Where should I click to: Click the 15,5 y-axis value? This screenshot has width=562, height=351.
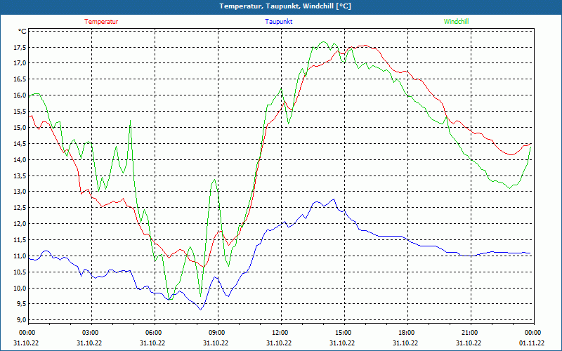tap(20, 112)
